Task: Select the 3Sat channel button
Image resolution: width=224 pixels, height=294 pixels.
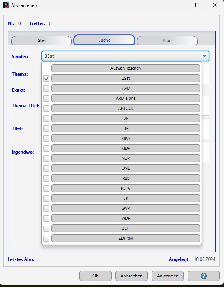Action: coord(126,78)
